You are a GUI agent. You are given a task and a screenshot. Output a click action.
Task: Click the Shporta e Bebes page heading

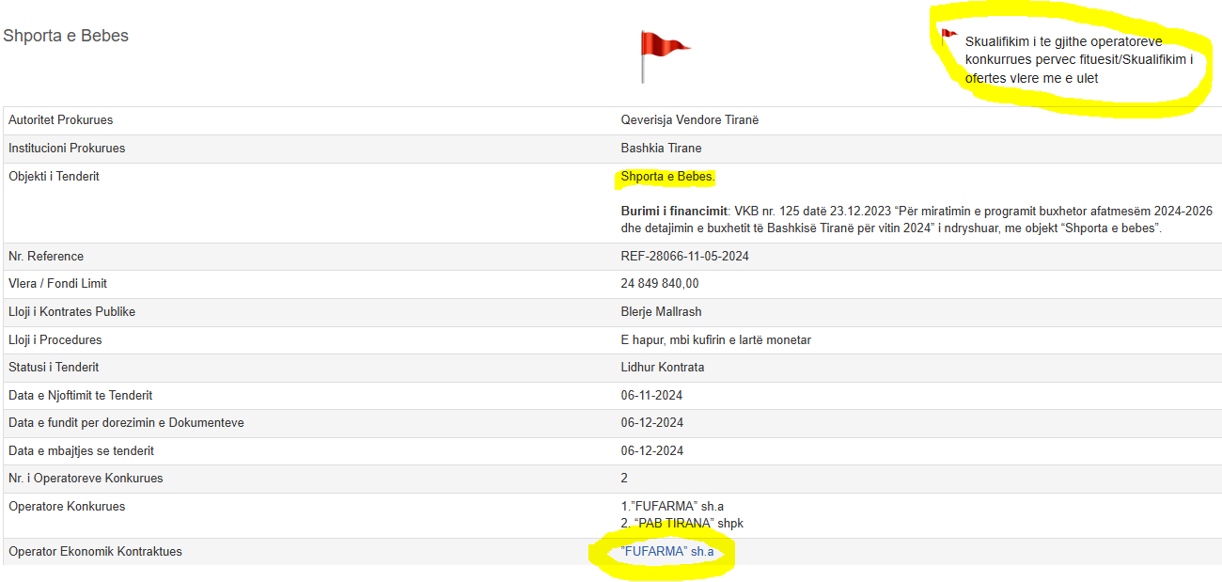[66, 36]
